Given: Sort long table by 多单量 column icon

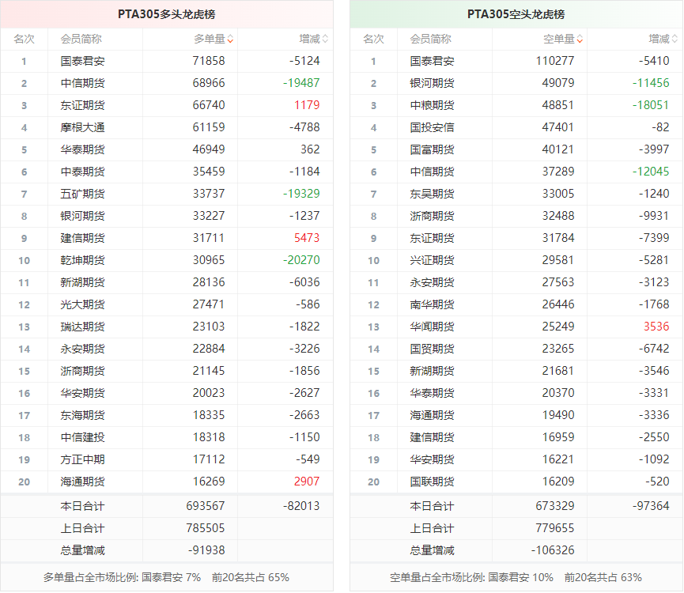Looking at the screenshot, I should click(230, 39).
